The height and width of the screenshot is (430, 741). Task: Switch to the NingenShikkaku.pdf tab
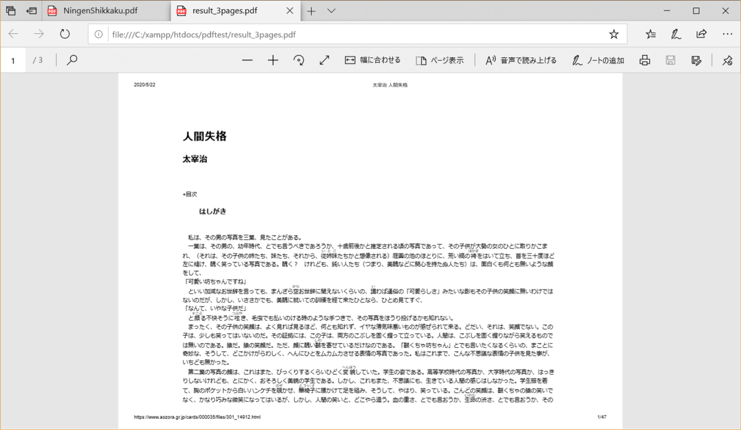click(106, 11)
